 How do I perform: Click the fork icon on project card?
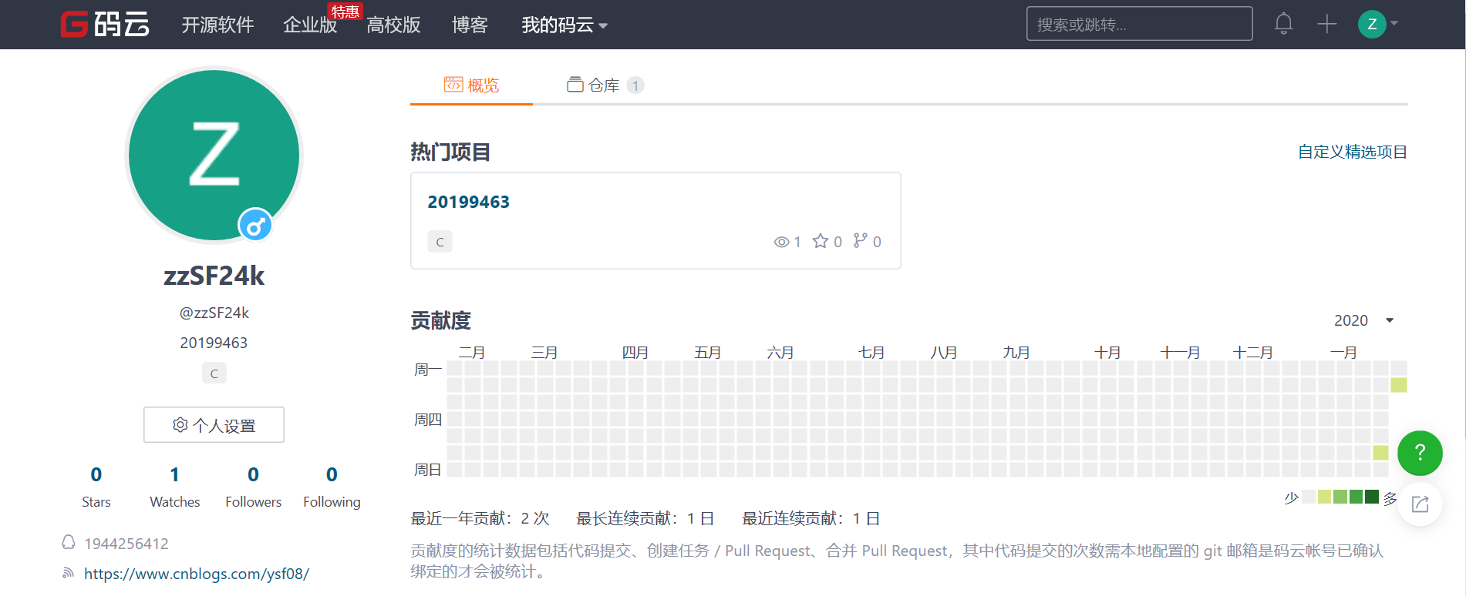pyautogui.click(x=861, y=240)
